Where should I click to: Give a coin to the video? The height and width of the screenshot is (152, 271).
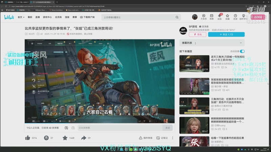click(46, 138)
